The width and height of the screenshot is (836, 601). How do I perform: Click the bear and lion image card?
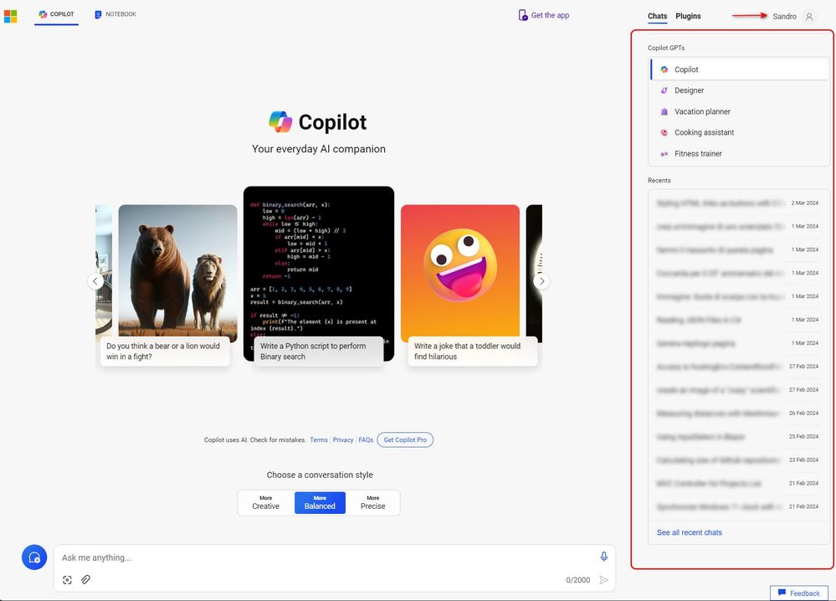point(177,273)
